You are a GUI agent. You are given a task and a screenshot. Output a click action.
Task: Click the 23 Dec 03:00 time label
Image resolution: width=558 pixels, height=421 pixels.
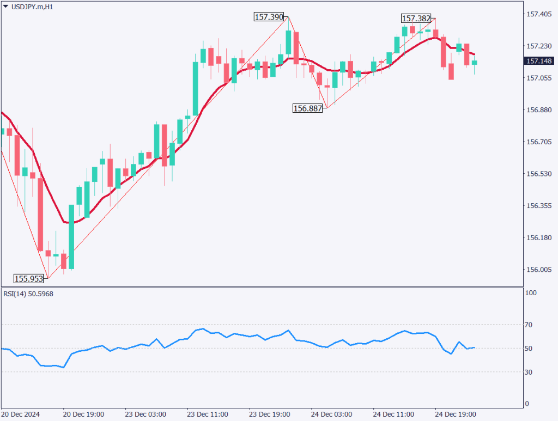point(145,414)
